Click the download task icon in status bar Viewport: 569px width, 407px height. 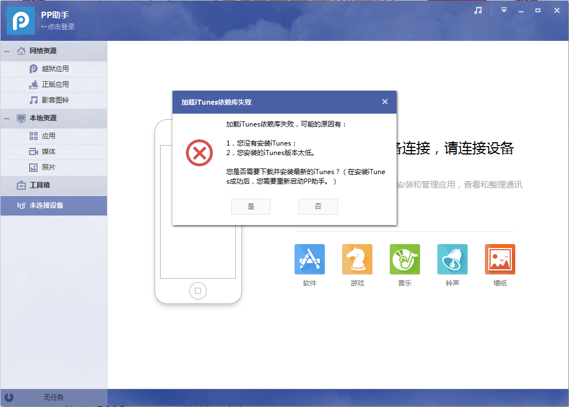(x=9, y=397)
